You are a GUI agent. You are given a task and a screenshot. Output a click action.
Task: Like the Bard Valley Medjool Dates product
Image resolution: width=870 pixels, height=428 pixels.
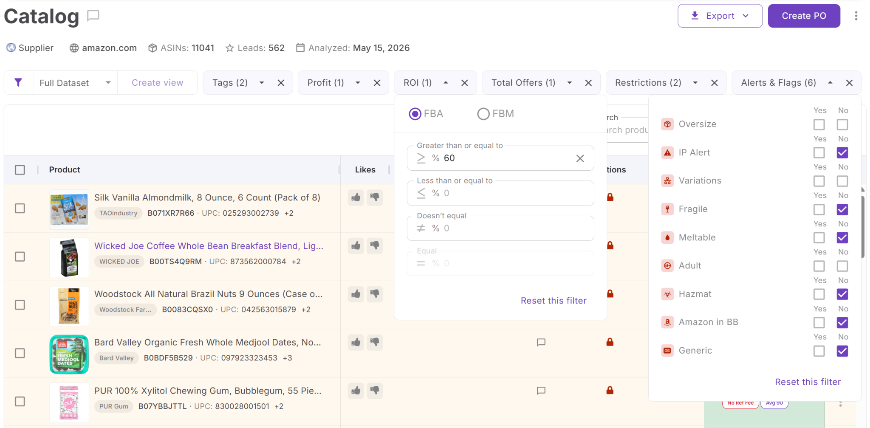click(356, 342)
